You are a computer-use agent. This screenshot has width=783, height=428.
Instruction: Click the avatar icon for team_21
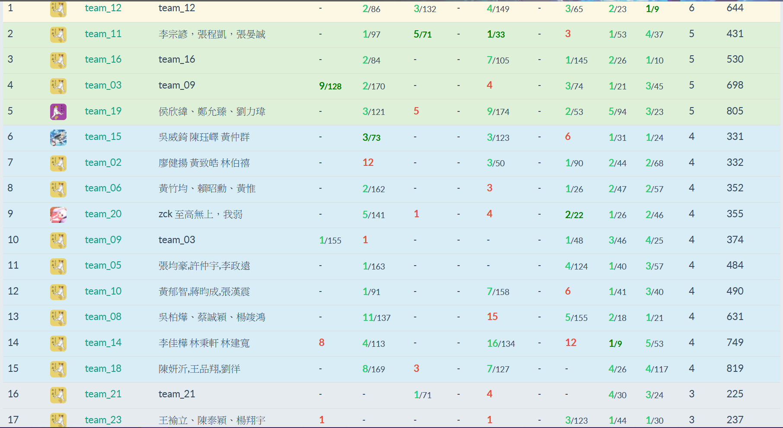pos(58,395)
